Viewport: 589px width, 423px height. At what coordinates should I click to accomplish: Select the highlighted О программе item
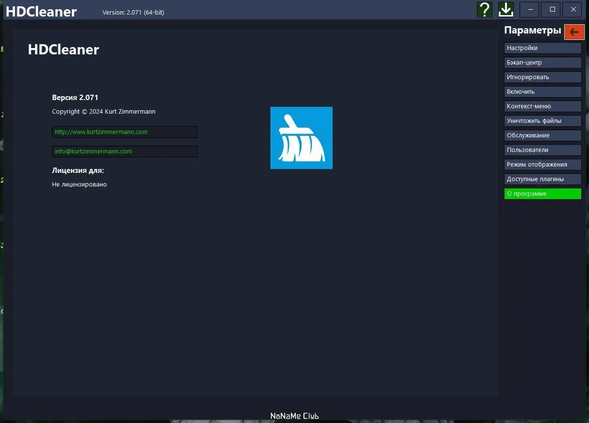543,194
